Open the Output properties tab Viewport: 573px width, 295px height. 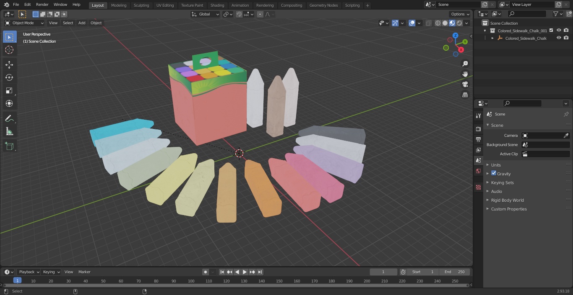[x=478, y=139]
